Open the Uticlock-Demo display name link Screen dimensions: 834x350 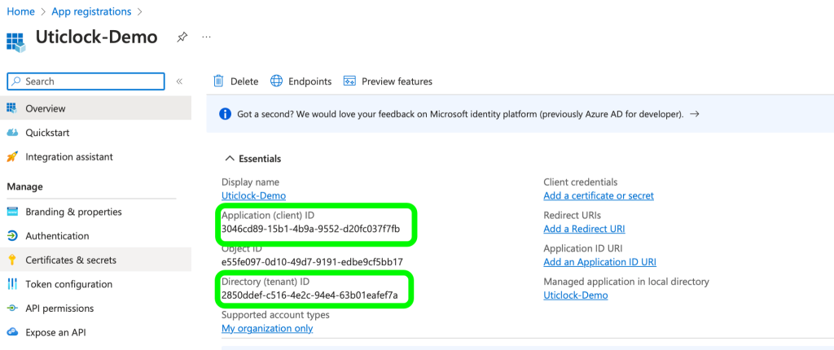click(254, 195)
